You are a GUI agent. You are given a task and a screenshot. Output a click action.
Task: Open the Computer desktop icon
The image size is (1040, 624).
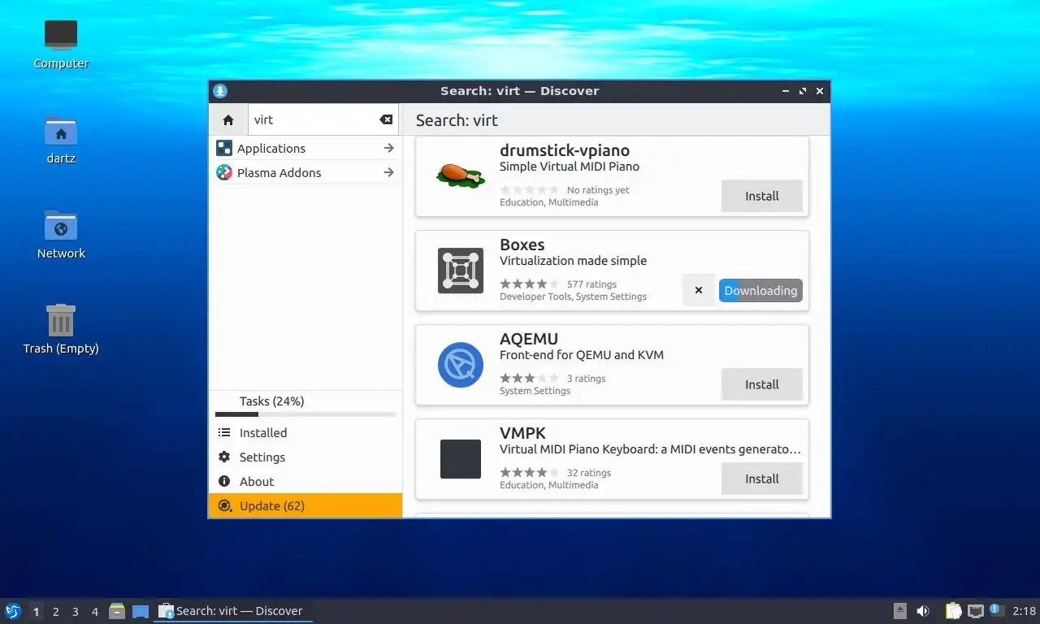[61, 44]
